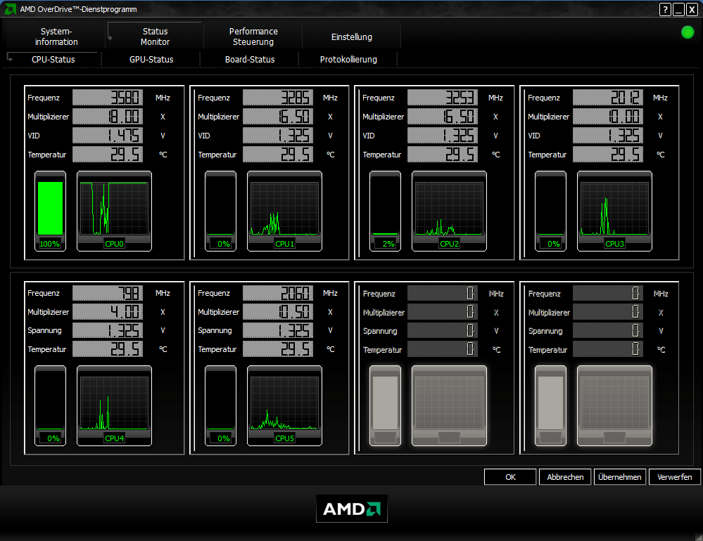
Task: Confirm with the OK button
Action: (x=510, y=477)
